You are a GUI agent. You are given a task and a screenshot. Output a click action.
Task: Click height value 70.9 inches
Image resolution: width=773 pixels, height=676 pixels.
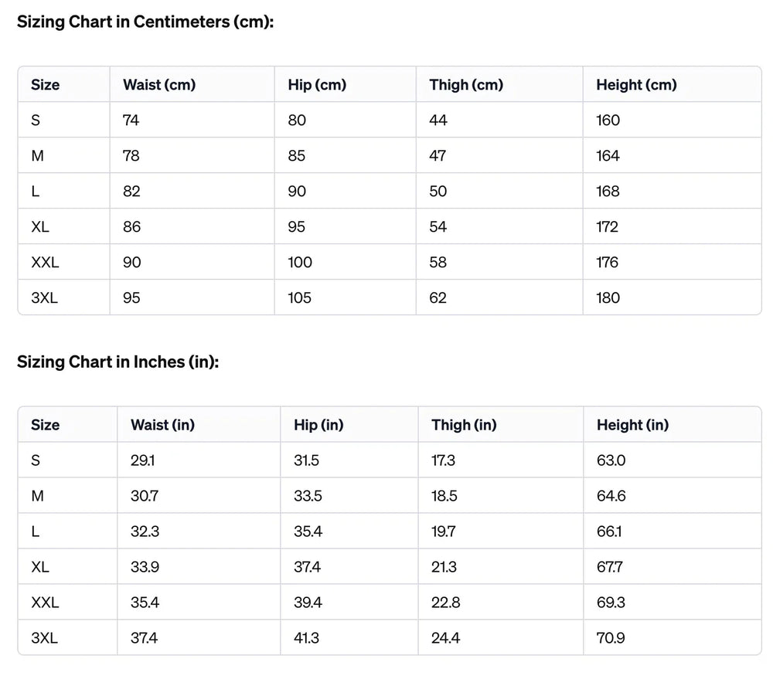pos(610,638)
